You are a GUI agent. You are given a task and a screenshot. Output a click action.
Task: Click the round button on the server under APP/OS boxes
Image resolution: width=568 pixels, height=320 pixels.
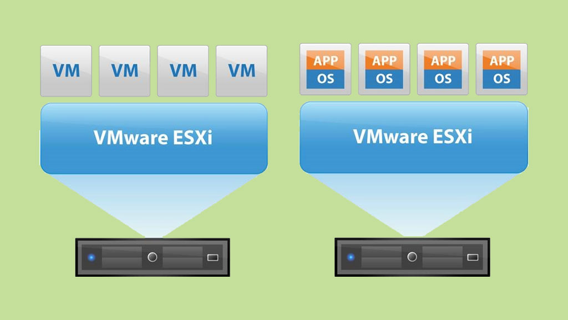pyautogui.click(x=412, y=257)
